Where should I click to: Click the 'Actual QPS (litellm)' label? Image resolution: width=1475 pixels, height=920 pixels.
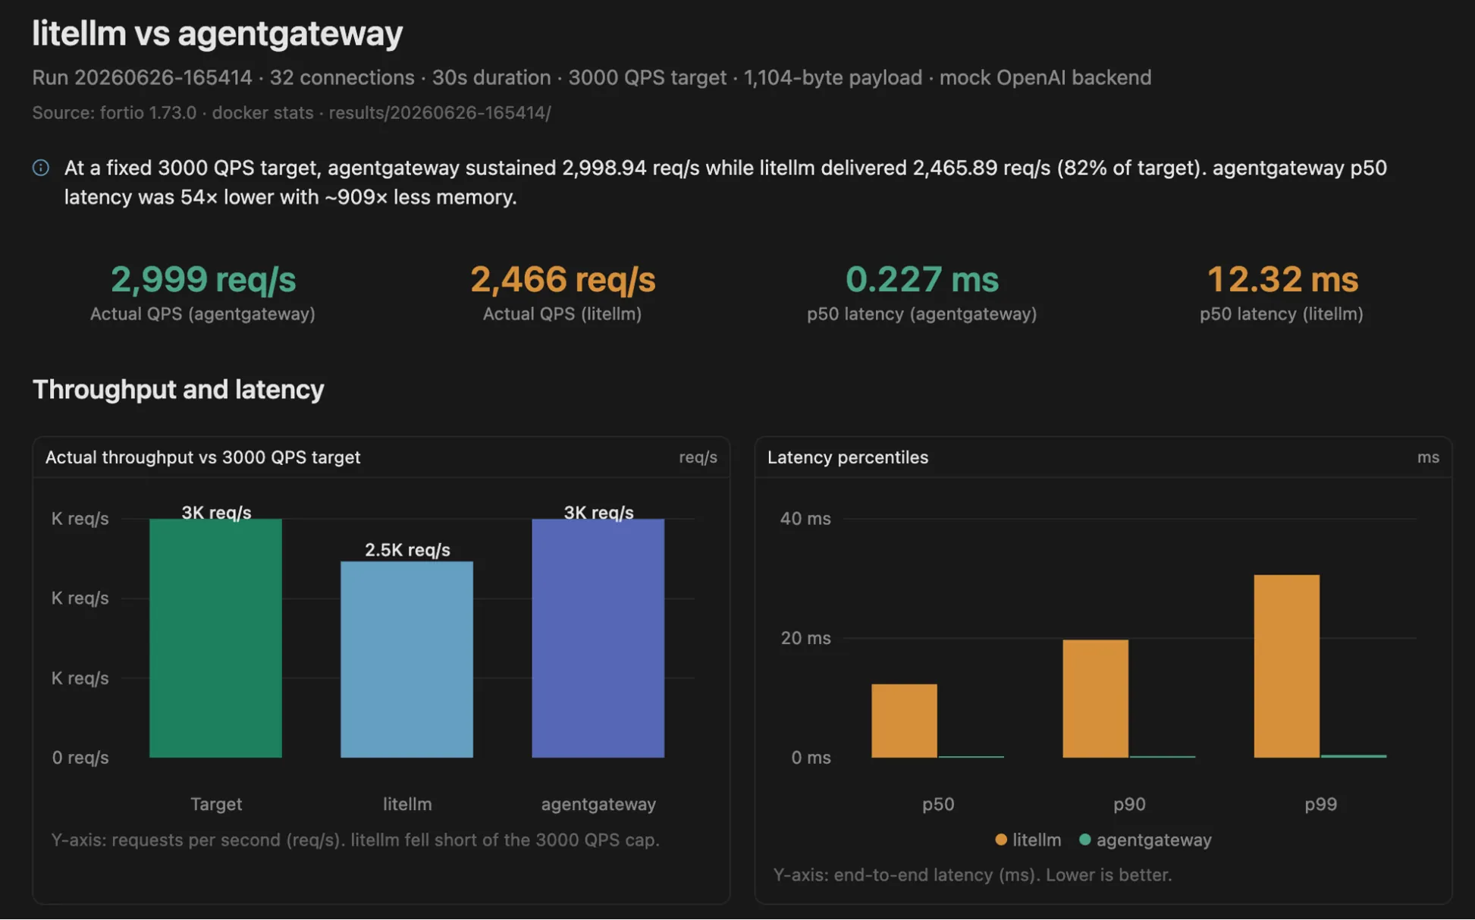point(562,314)
